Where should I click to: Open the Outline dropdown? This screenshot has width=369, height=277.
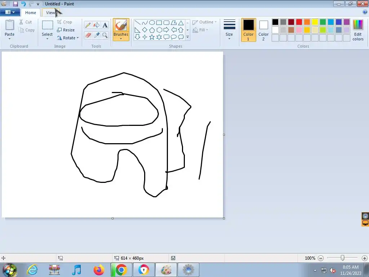[x=204, y=22]
